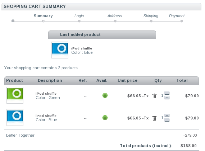Click blue iPod row $66.05 -Tx unit price
205x151 pixels.
point(138,118)
